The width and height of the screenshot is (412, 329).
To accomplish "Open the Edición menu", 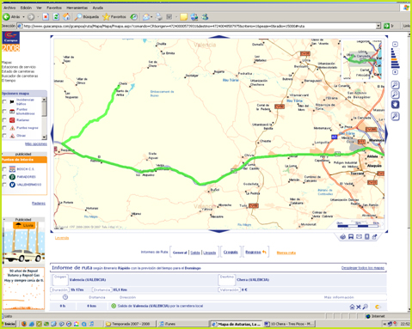I will [26, 8].
